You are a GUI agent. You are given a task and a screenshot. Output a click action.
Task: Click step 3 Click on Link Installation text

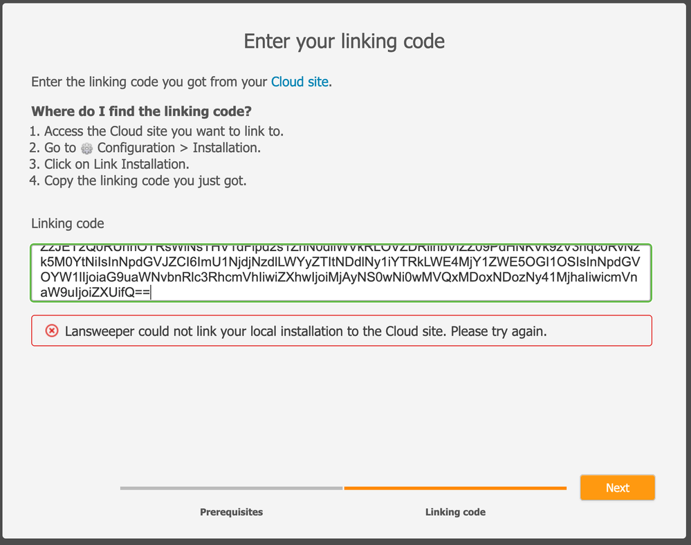tap(109, 164)
